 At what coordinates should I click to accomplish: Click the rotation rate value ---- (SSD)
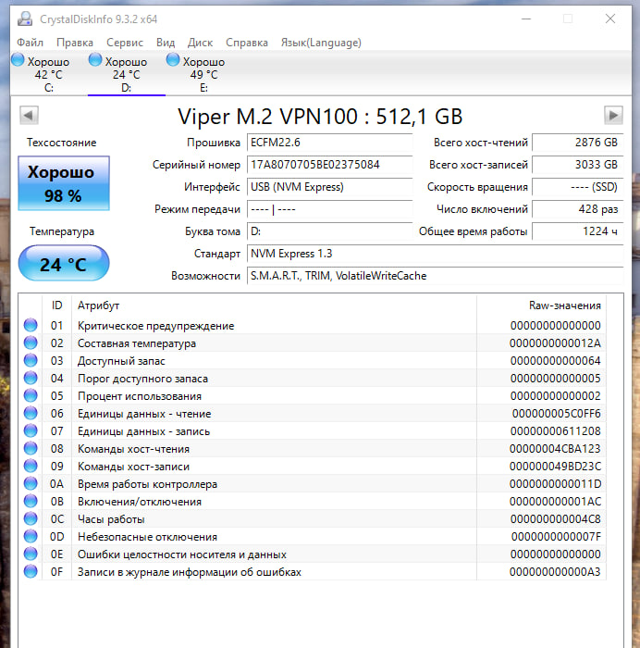(x=577, y=187)
